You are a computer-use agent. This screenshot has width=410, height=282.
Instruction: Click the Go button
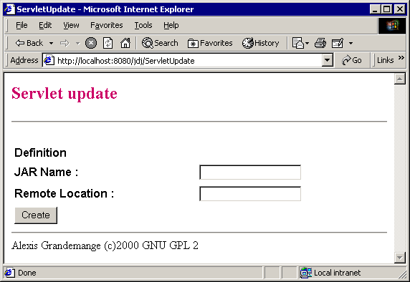352,60
